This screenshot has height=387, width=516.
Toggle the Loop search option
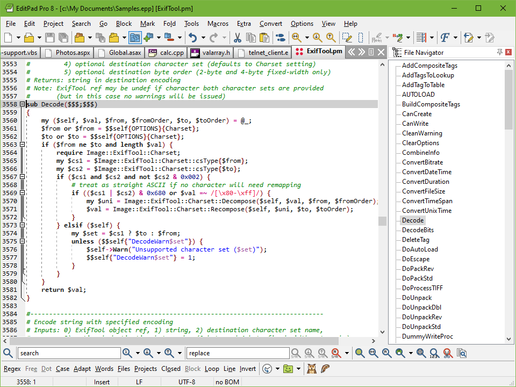pyautogui.click(x=212, y=369)
